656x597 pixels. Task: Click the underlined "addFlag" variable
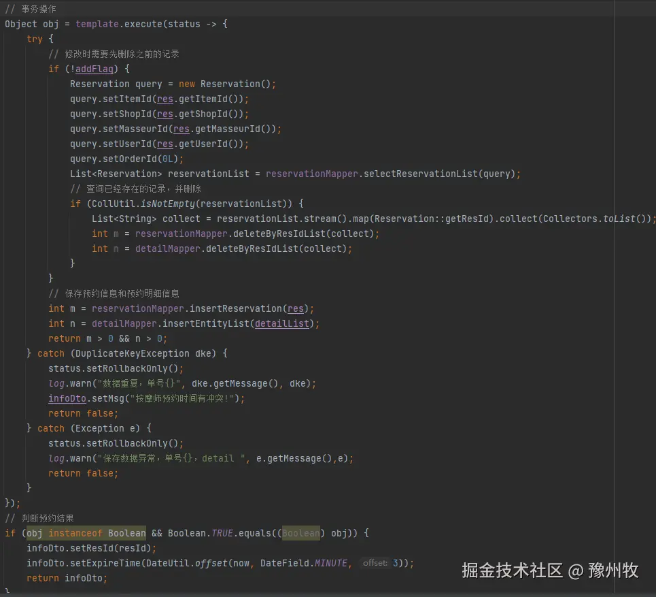(x=94, y=69)
